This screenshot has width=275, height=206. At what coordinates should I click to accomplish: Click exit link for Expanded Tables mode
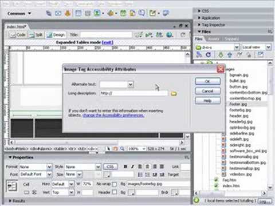[108, 42]
